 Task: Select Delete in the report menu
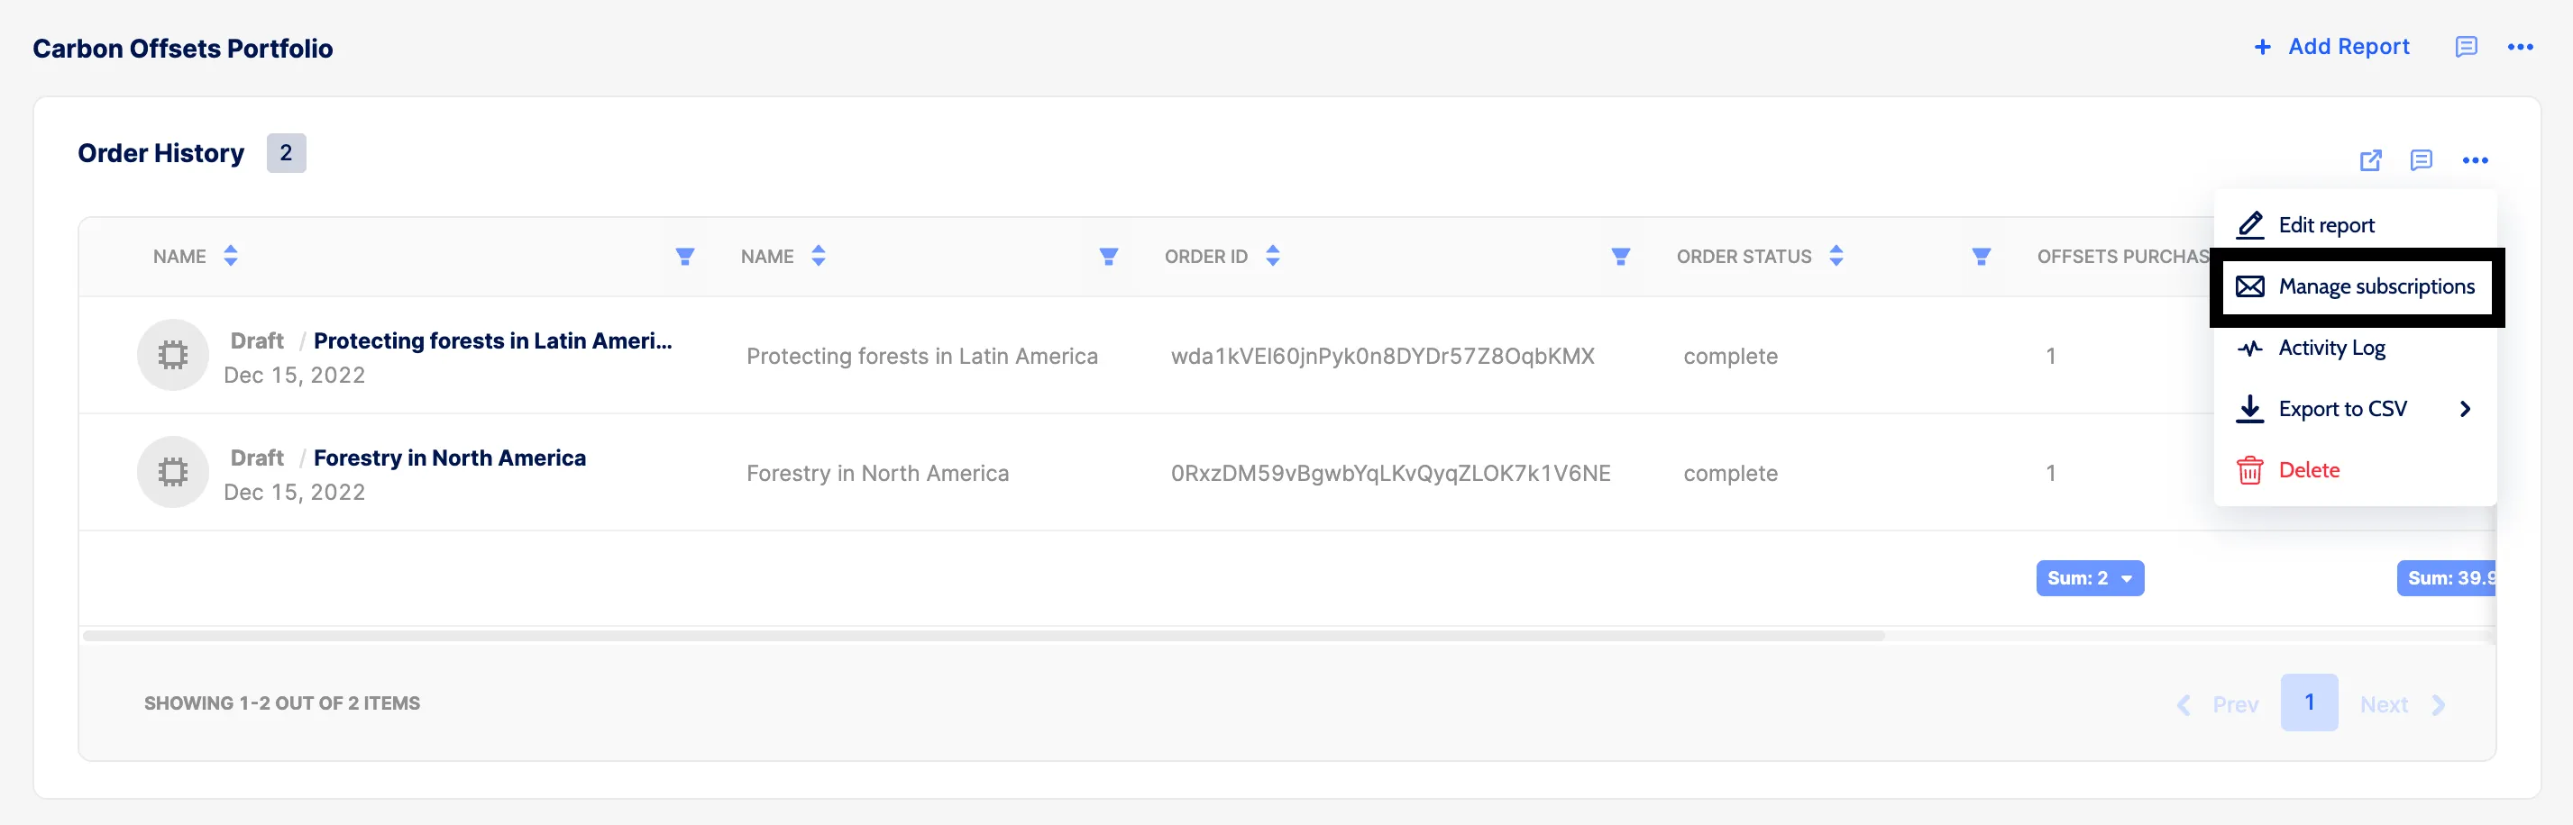click(2308, 470)
